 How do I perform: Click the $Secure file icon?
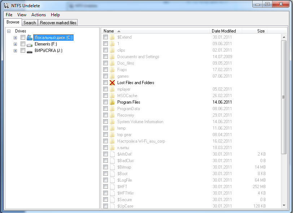(112, 200)
